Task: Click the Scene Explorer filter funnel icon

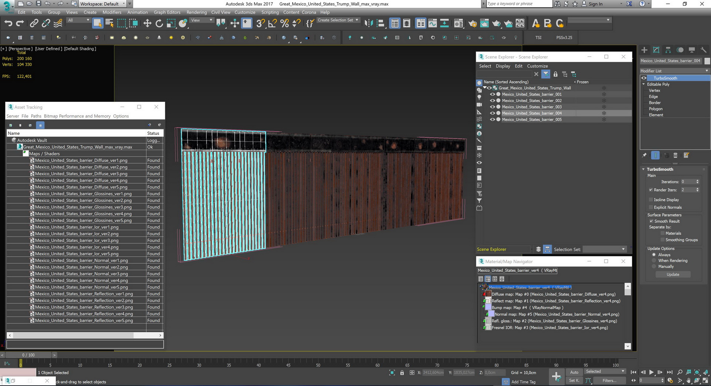Action: [x=546, y=74]
